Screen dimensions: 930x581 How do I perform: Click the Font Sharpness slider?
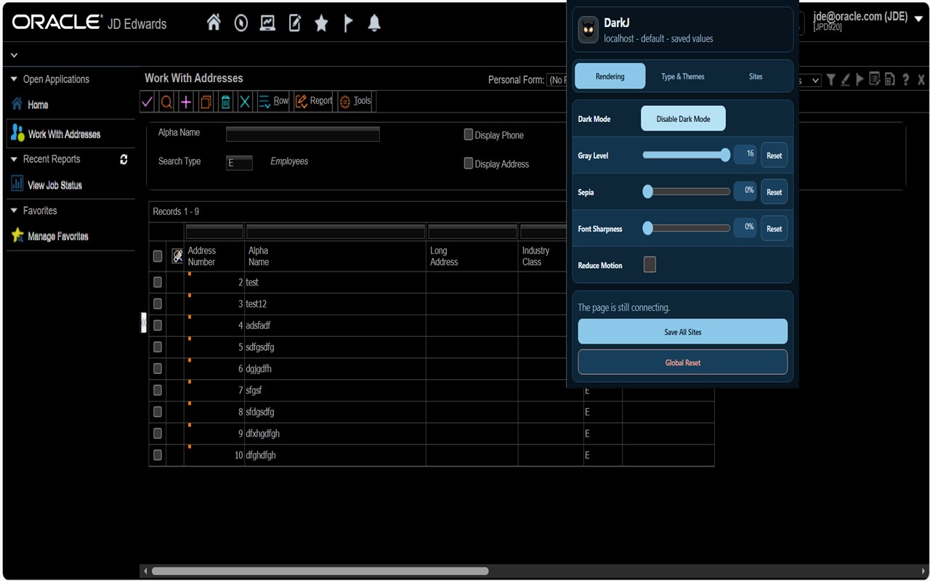pos(687,228)
